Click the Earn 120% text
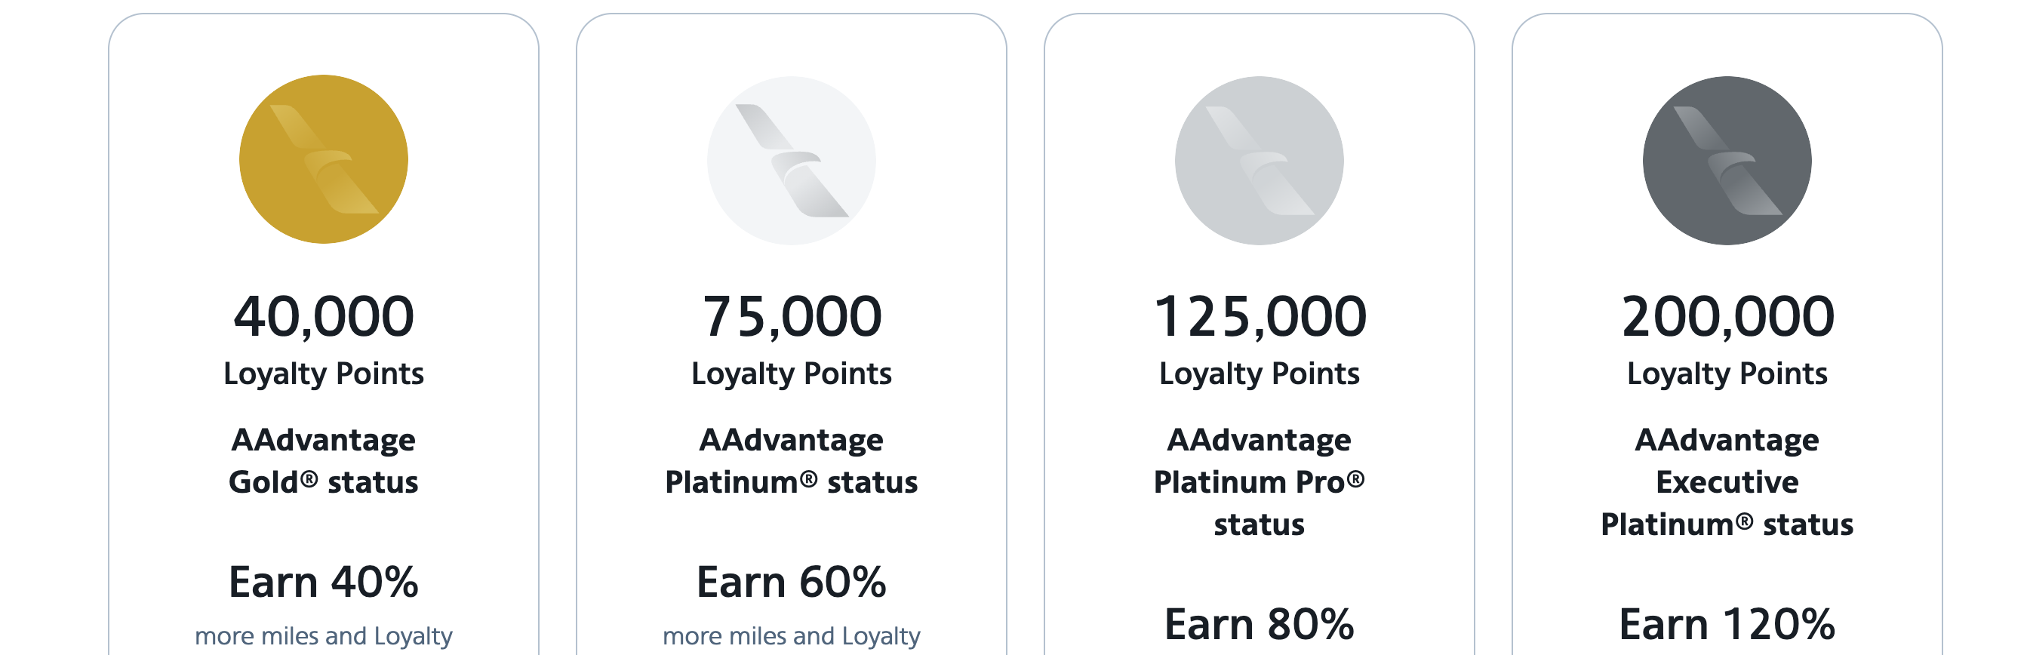Image resolution: width=2027 pixels, height=655 pixels. pos(1727,624)
